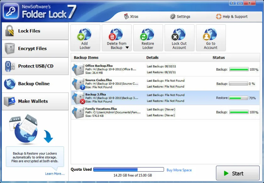Click the Add Locker button label
This screenshot has height=183, width=264.
(x=85, y=46)
